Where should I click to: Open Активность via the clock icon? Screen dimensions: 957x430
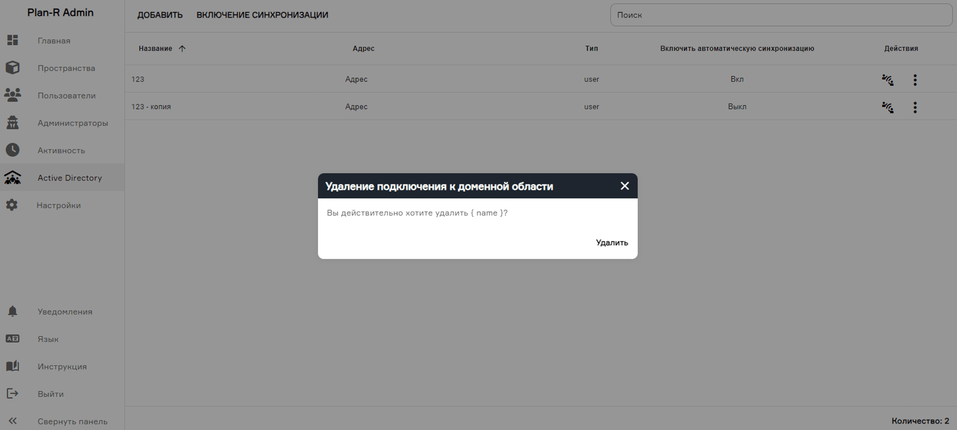point(12,150)
